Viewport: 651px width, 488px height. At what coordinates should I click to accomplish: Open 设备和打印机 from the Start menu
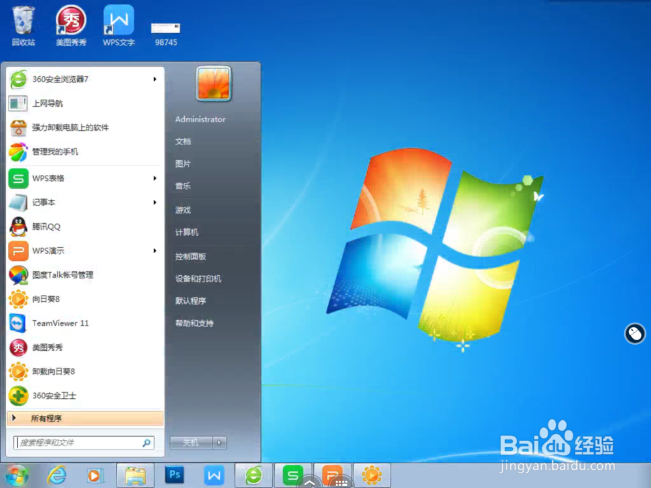[x=197, y=278]
